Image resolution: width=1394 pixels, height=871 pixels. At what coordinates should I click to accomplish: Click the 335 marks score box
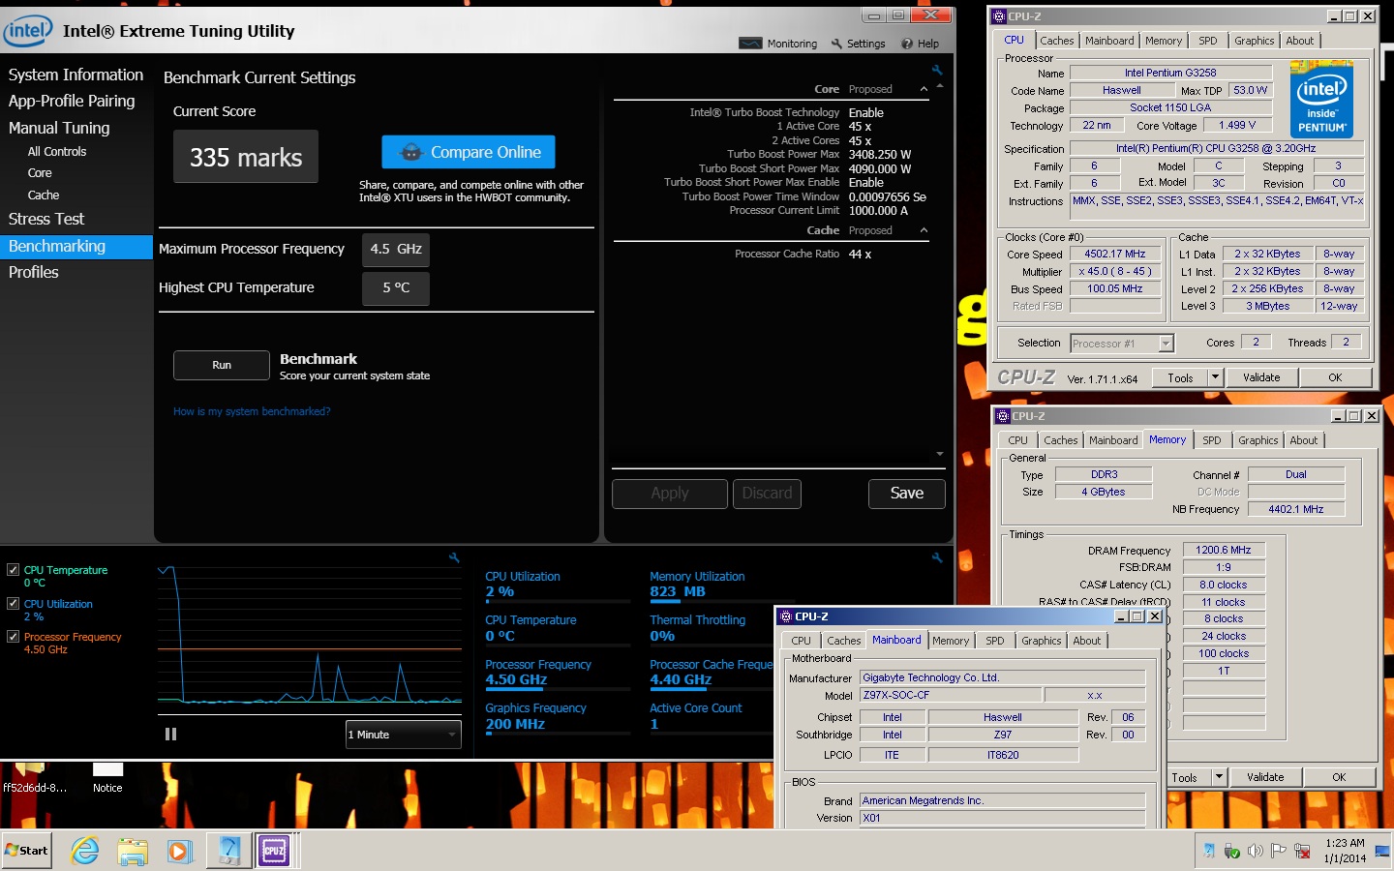246,157
